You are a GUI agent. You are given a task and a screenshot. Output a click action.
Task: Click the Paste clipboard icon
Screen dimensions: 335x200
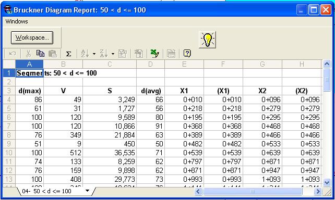pyautogui.click(x=53, y=54)
